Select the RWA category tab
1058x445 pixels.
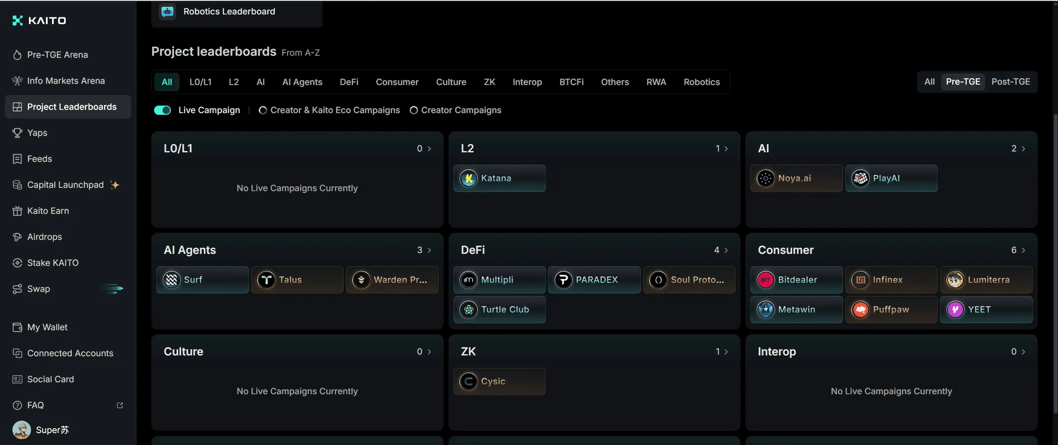(656, 82)
